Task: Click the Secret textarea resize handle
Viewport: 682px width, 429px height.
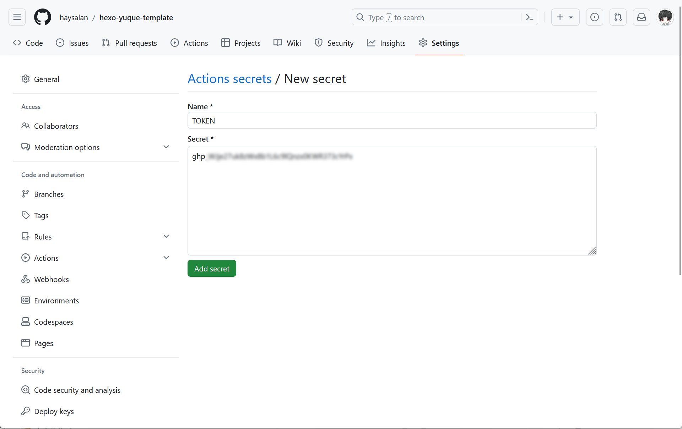Action: 592,251
